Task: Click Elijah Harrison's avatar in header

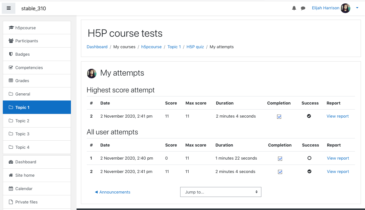Action: (345, 8)
